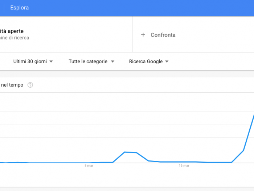Select the Confronta add comparison label
Screen dimensions: 254x191
point(163,35)
